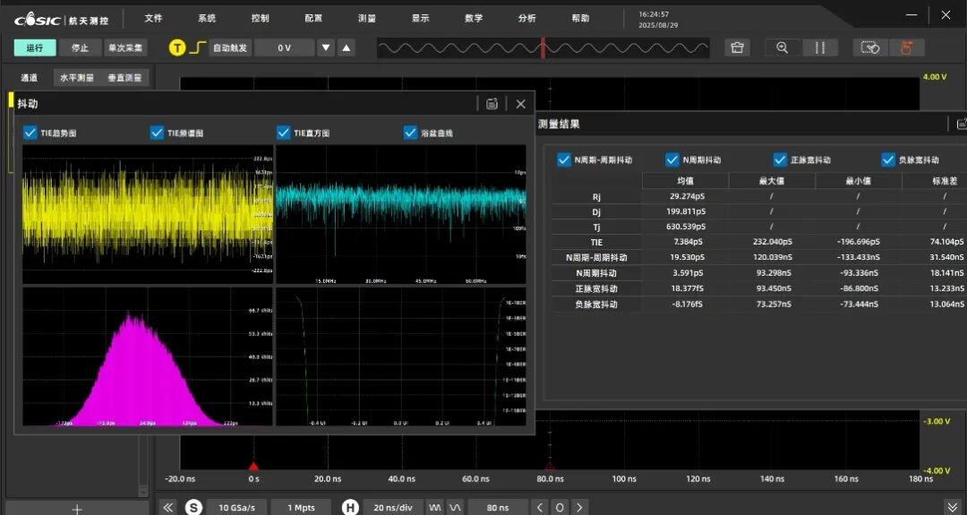Expand bottom panel double chevron
This screenshot has height=515, width=967.
tap(952, 507)
